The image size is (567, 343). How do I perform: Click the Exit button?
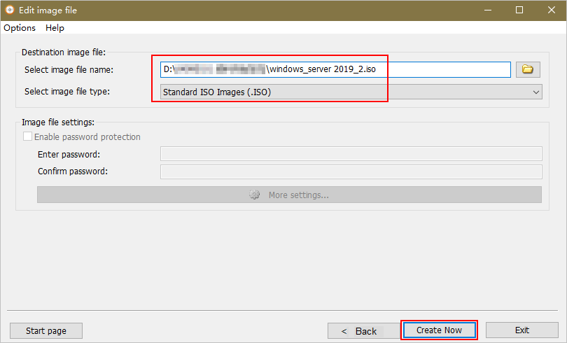click(x=521, y=330)
